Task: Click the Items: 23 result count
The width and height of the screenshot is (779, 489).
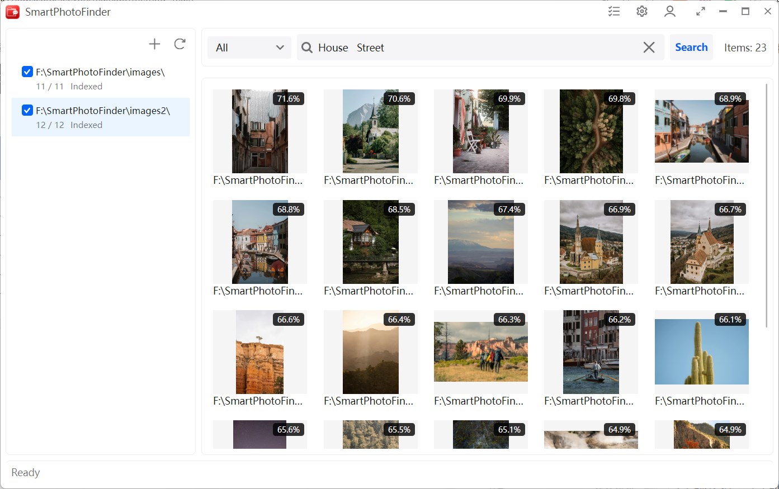Action: pyautogui.click(x=745, y=48)
